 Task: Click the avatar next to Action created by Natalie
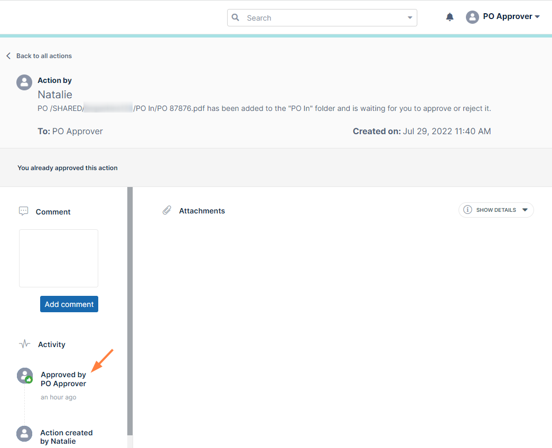click(x=24, y=434)
